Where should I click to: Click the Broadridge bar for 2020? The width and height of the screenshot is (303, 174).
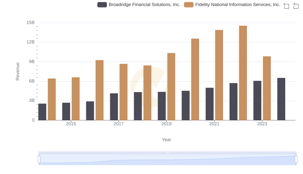point(186,105)
